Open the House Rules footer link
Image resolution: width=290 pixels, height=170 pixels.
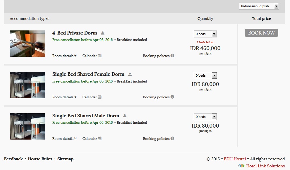(40, 159)
